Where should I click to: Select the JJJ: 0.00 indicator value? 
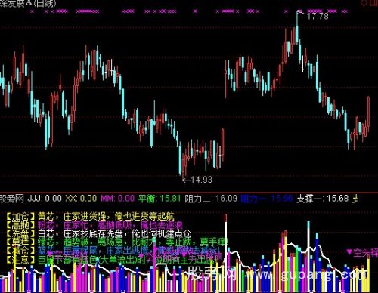click(45, 199)
